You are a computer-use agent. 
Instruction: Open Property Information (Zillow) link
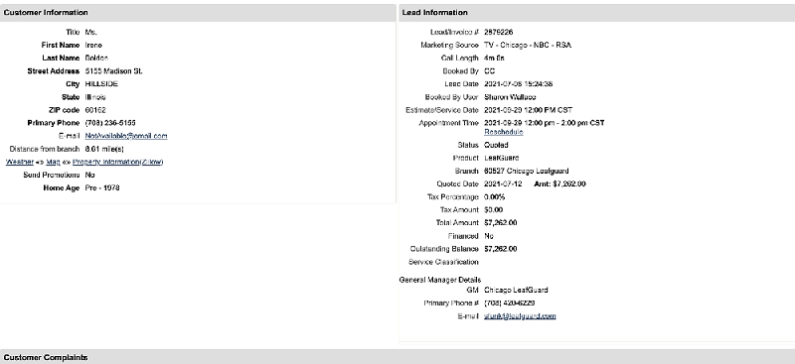tap(117, 162)
